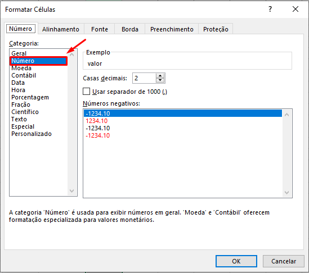Enable the 1000 separator checkbox
The height and width of the screenshot is (273, 309).
(x=86, y=92)
